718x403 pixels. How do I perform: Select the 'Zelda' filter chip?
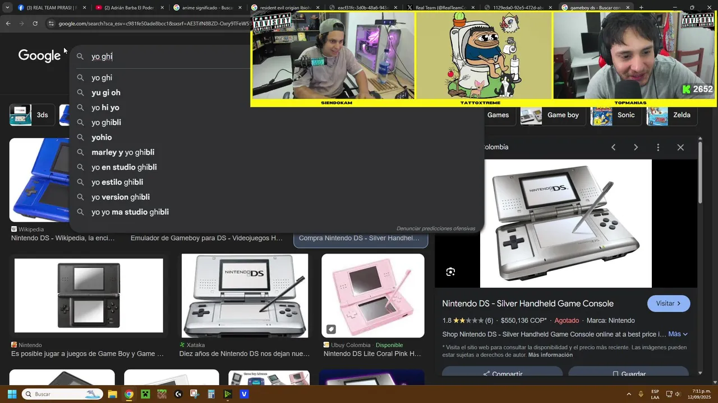point(671,115)
